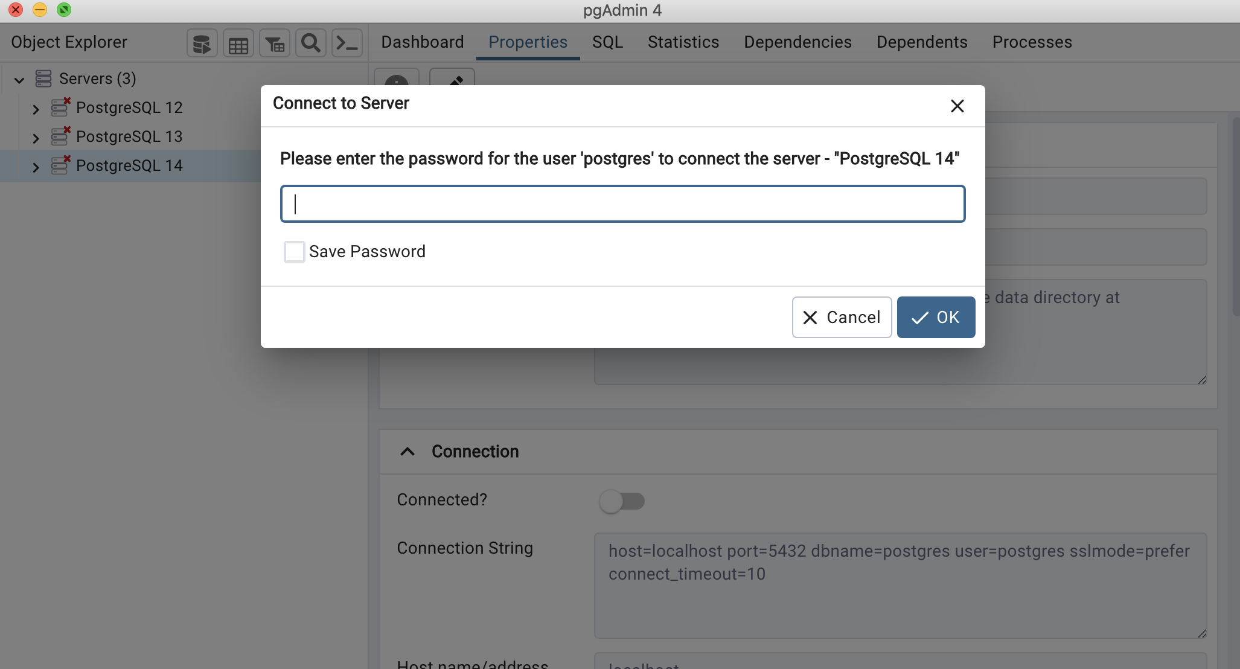
Task: Close the Connect to Server dialog
Action: tap(957, 106)
